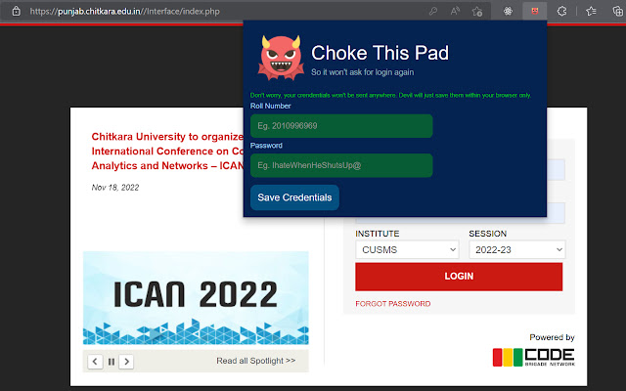The width and height of the screenshot is (626, 391).
Task: Click the popup Password input field
Action: [x=341, y=165]
